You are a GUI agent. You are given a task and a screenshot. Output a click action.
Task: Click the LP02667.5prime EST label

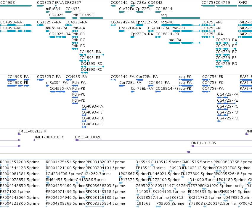(133, 174)
